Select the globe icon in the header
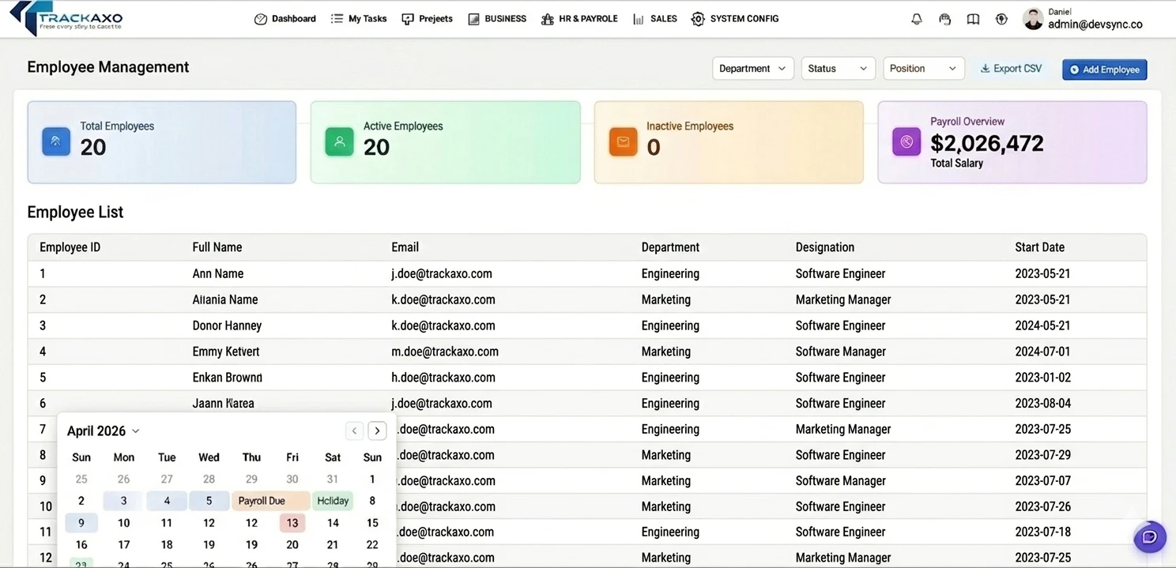The height and width of the screenshot is (568, 1176). click(1001, 18)
